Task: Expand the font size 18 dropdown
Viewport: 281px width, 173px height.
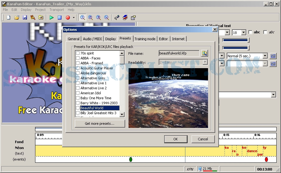Action: click(243, 32)
